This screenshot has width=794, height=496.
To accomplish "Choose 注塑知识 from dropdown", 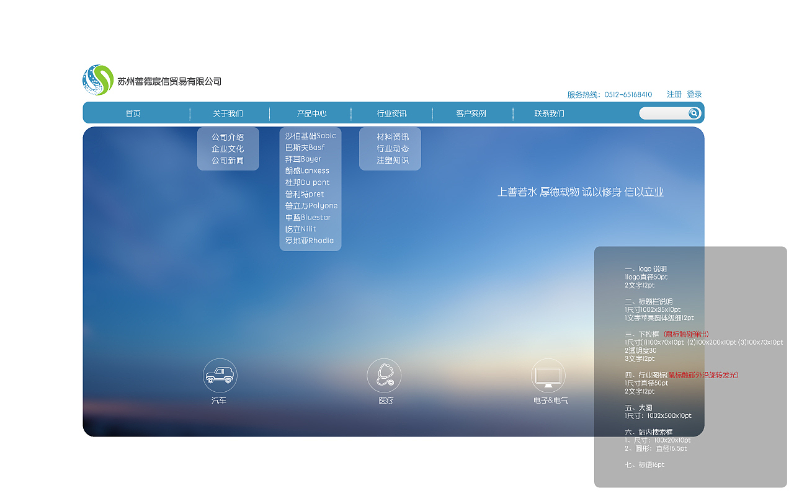I will (393, 161).
